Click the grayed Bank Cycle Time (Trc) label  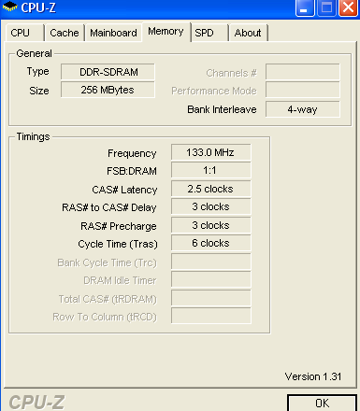(x=107, y=262)
